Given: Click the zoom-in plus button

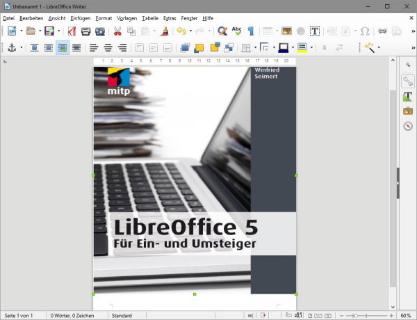Looking at the screenshot, I should click(391, 316).
